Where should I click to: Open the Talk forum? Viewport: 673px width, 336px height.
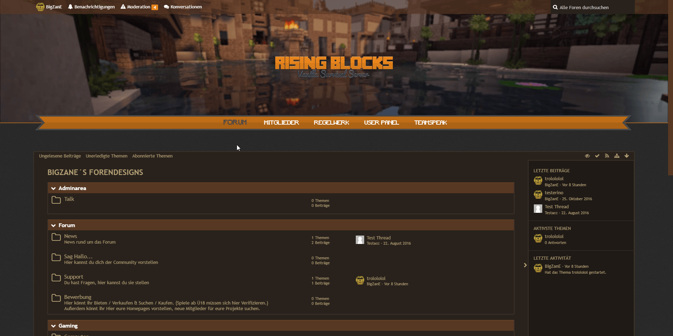click(x=69, y=199)
